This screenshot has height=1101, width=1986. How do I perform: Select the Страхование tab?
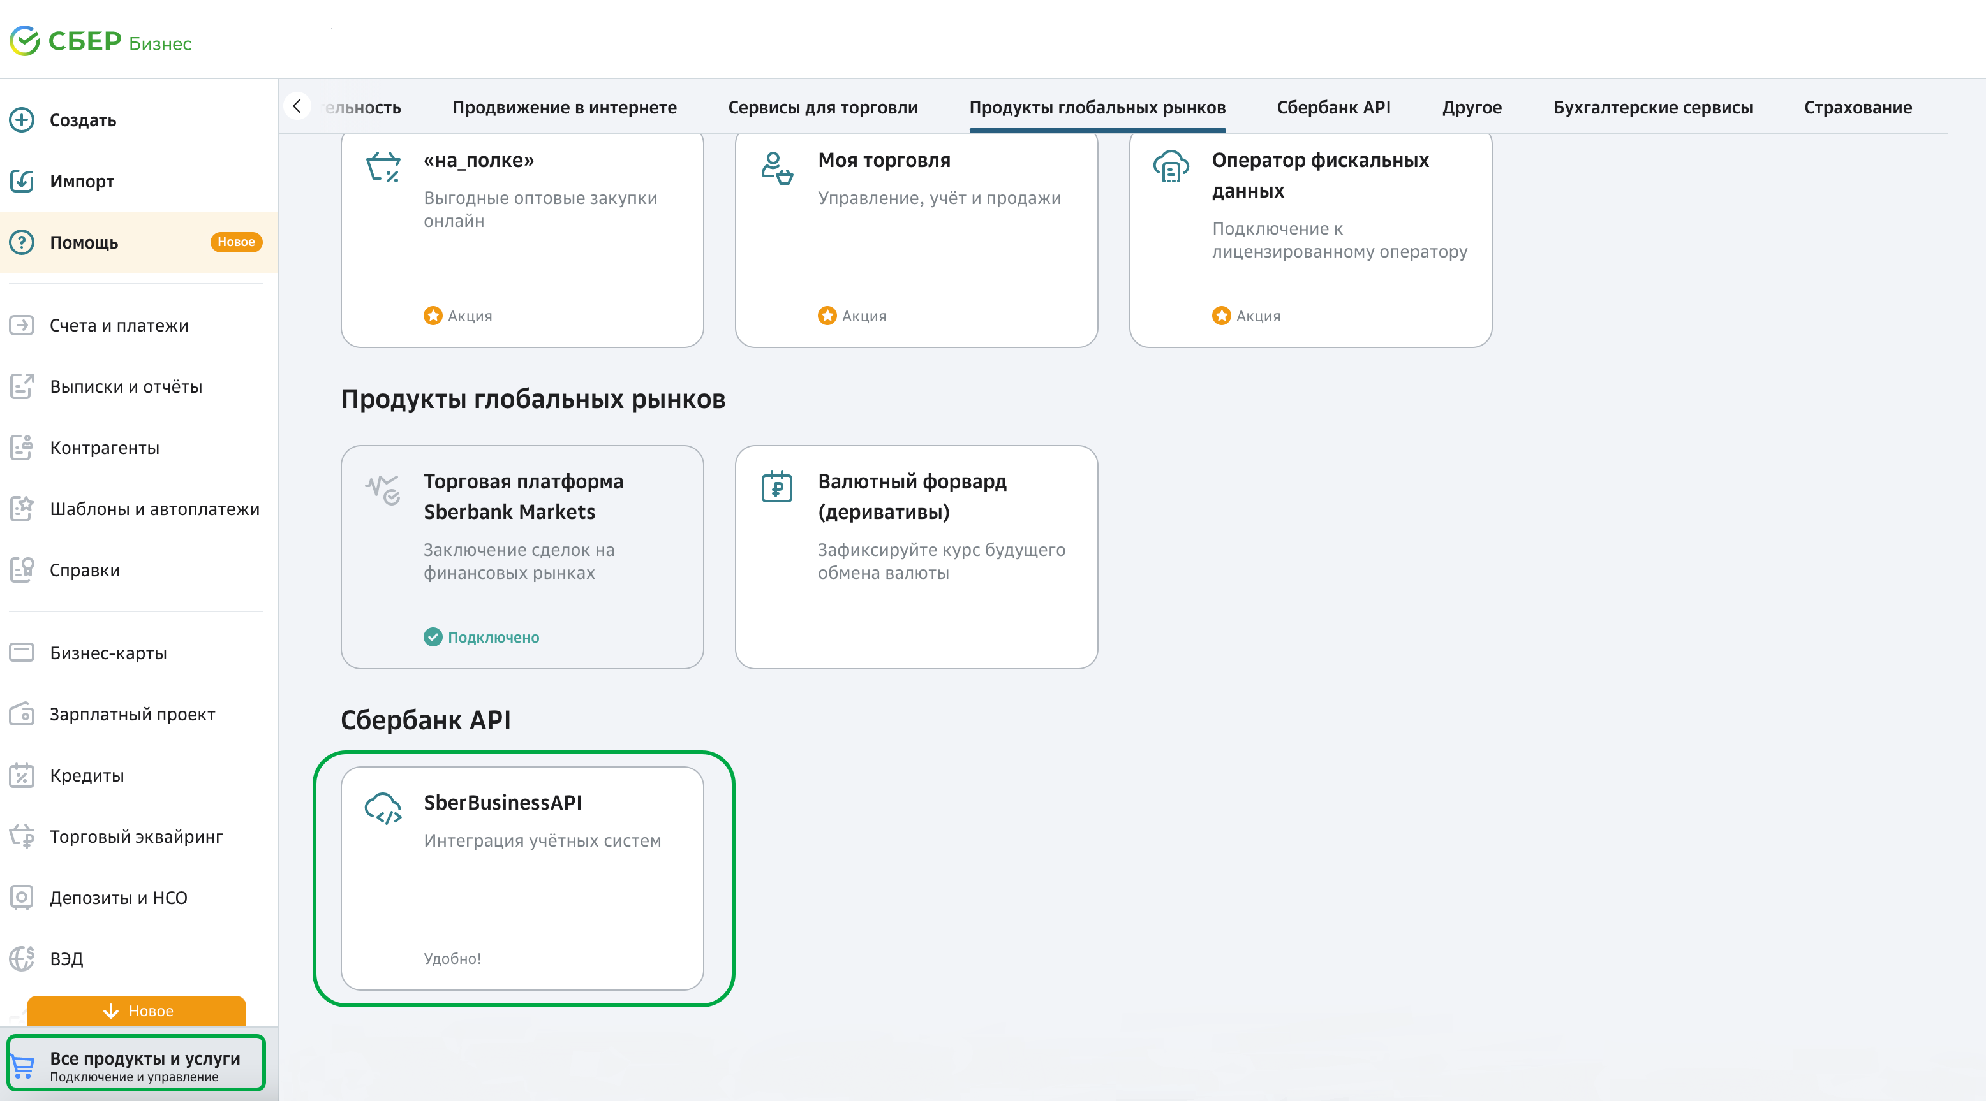[1858, 108]
